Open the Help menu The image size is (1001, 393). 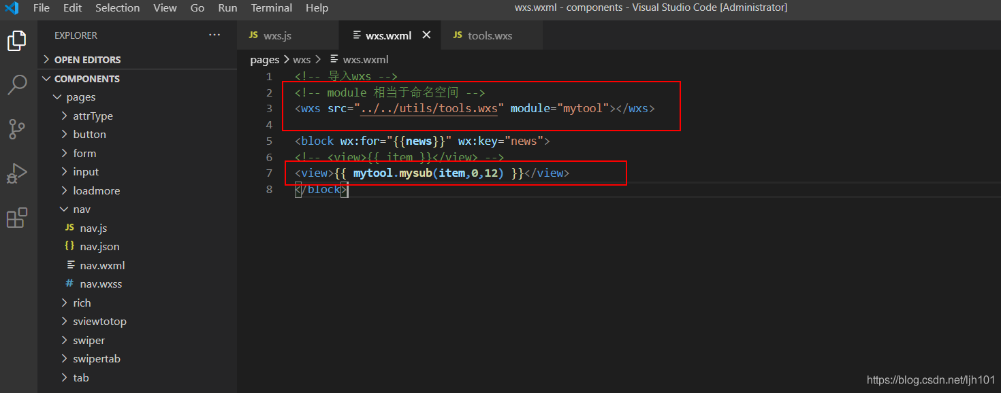(317, 8)
